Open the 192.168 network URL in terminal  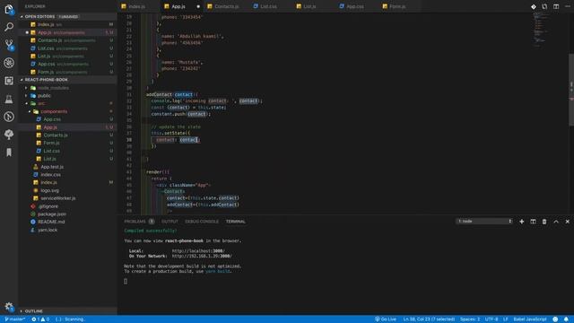pyautogui.click(x=202, y=256)
